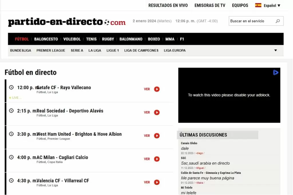
Task: Click the clock icon beside 2:15 p. m.
Action: pos(11,110)
